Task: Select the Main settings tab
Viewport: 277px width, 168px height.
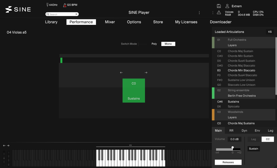Action: [x=218, y=131]
